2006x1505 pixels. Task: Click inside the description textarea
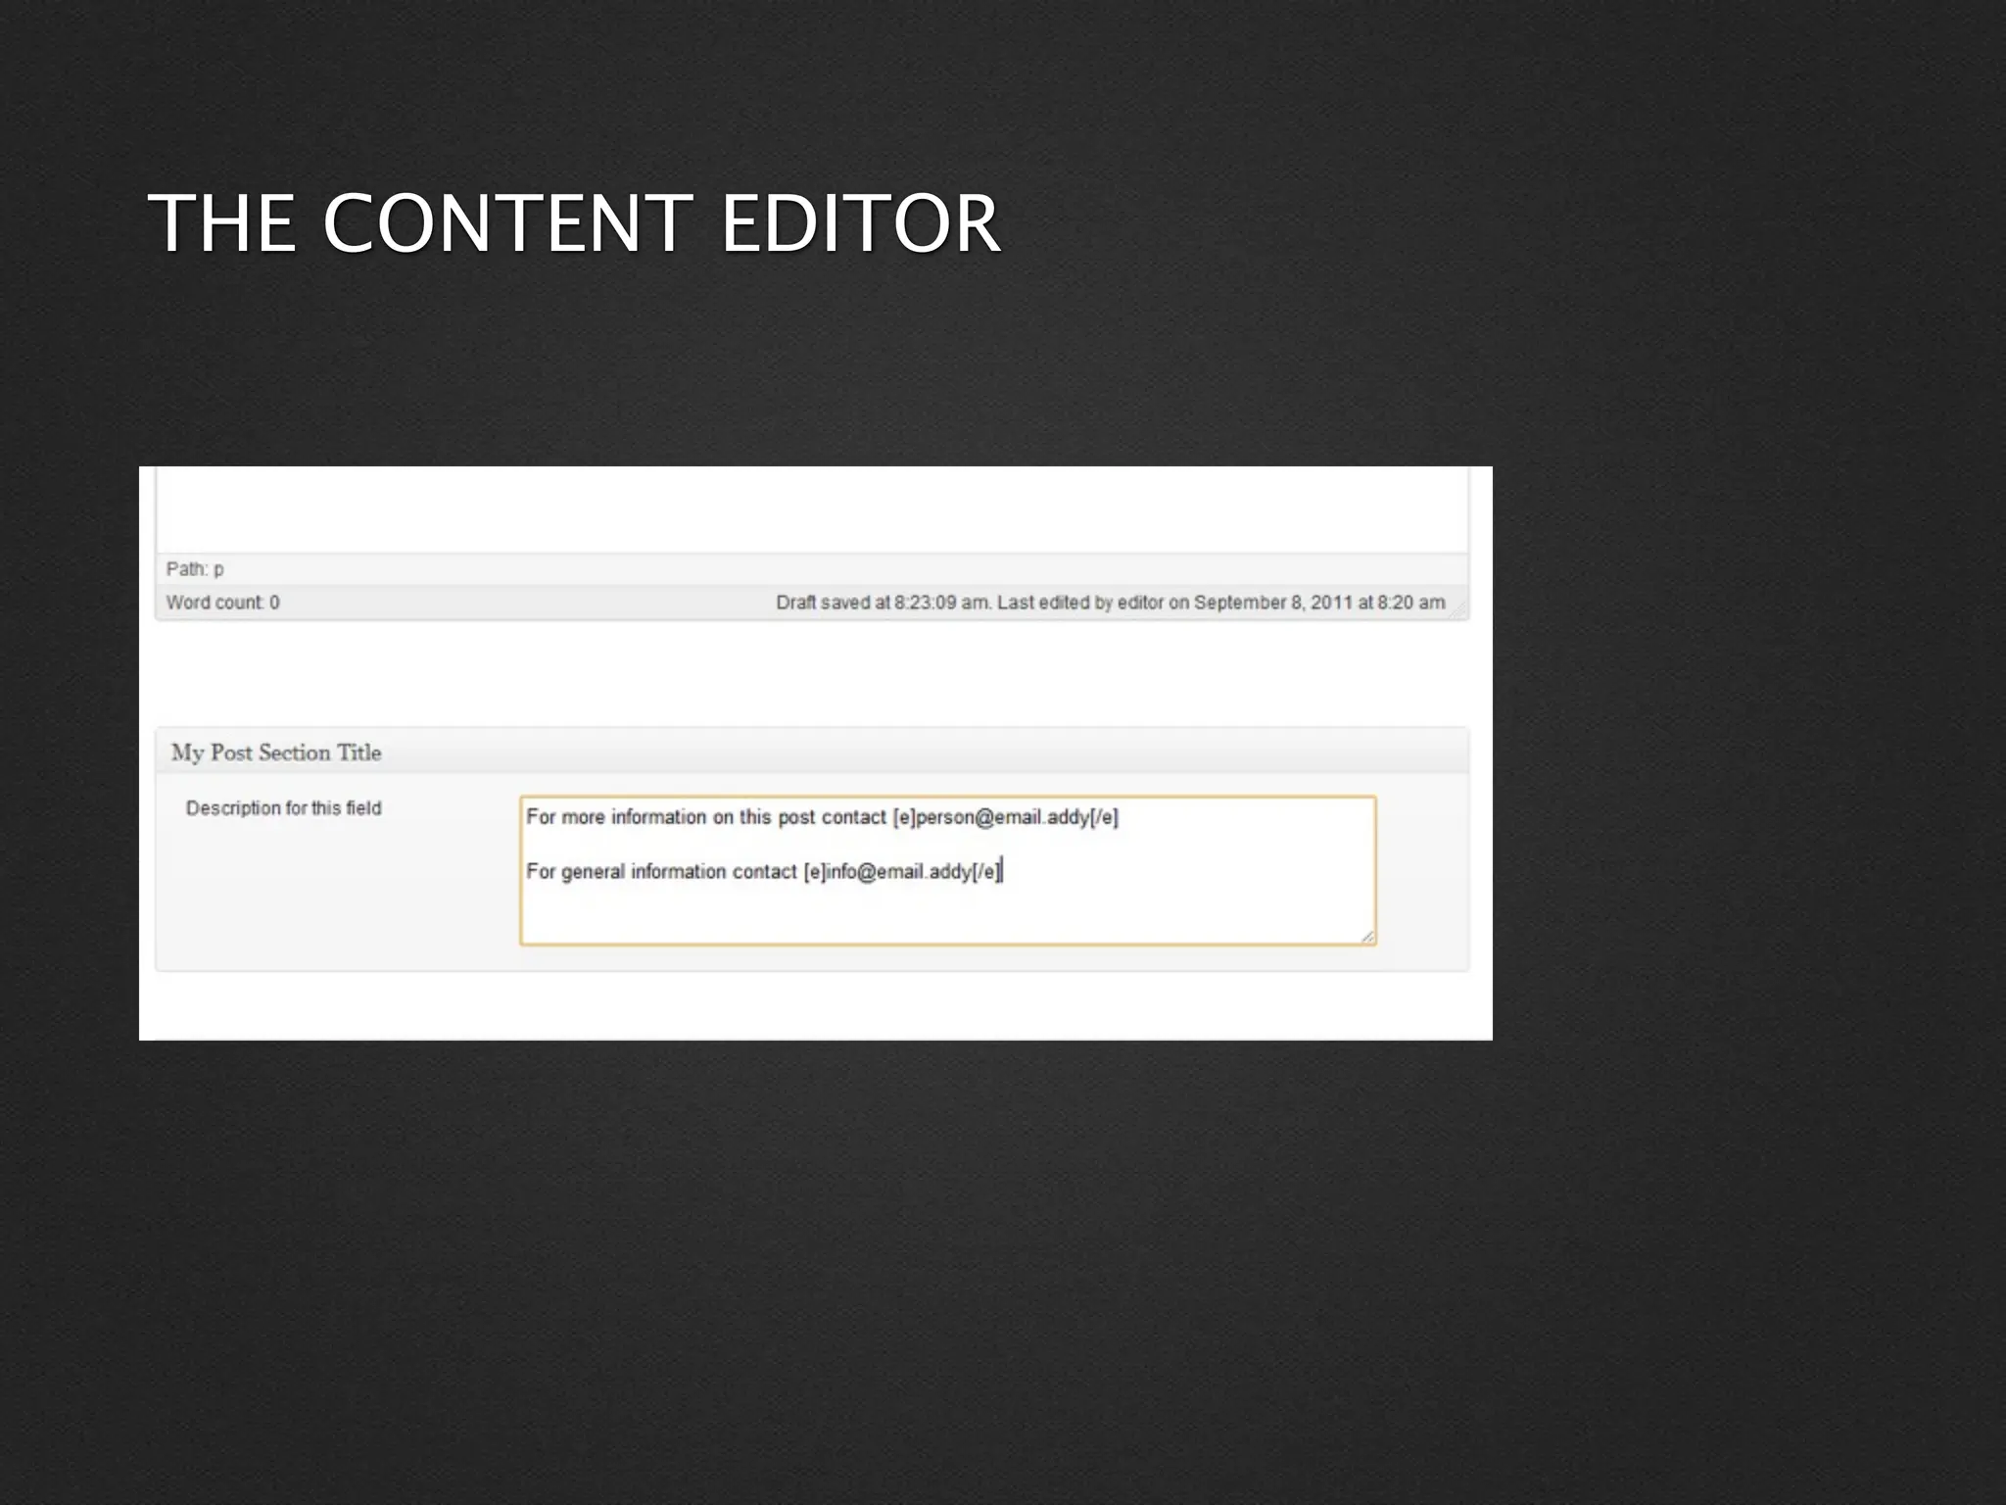coord(947,870)
